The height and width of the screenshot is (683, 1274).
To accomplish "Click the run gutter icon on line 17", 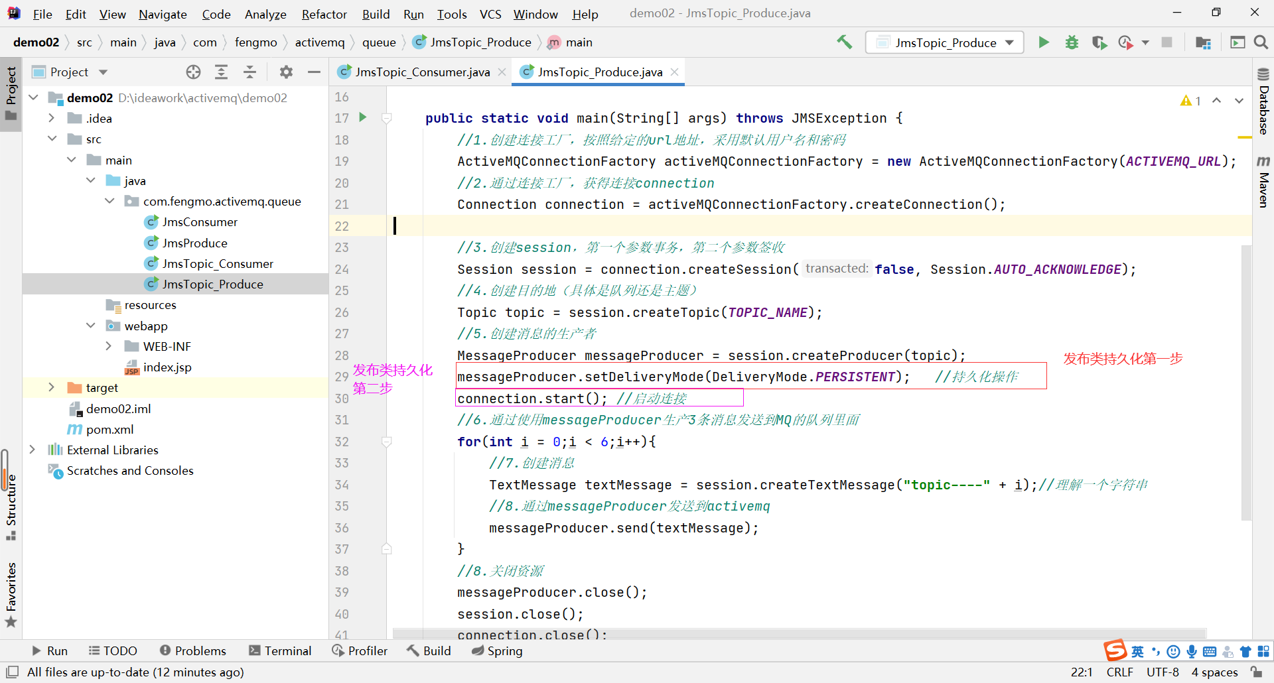I will click(x=363, y=117).
